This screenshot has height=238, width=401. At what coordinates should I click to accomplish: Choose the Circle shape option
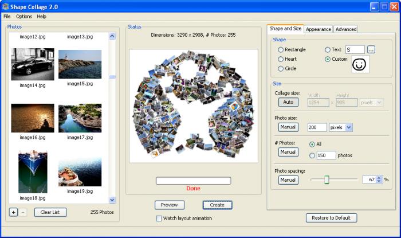pos(281,68)
